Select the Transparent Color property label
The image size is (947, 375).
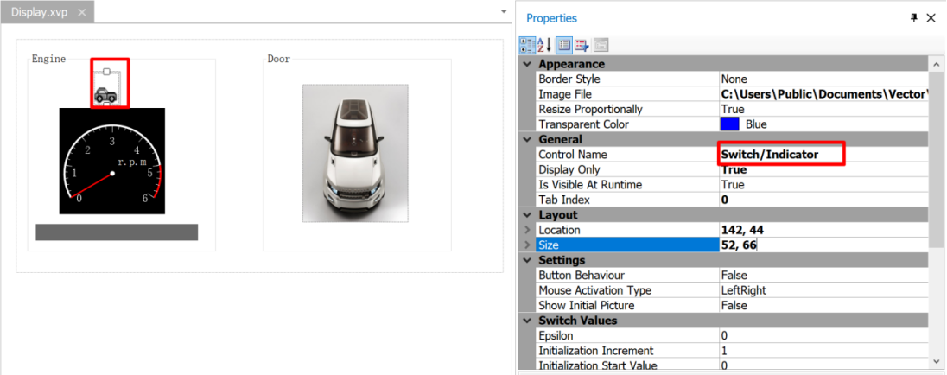pyautogui.click(x=583, y=124)
